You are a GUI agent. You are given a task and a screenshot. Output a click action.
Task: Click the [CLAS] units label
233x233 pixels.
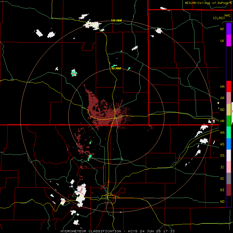[x=219, y=18]
